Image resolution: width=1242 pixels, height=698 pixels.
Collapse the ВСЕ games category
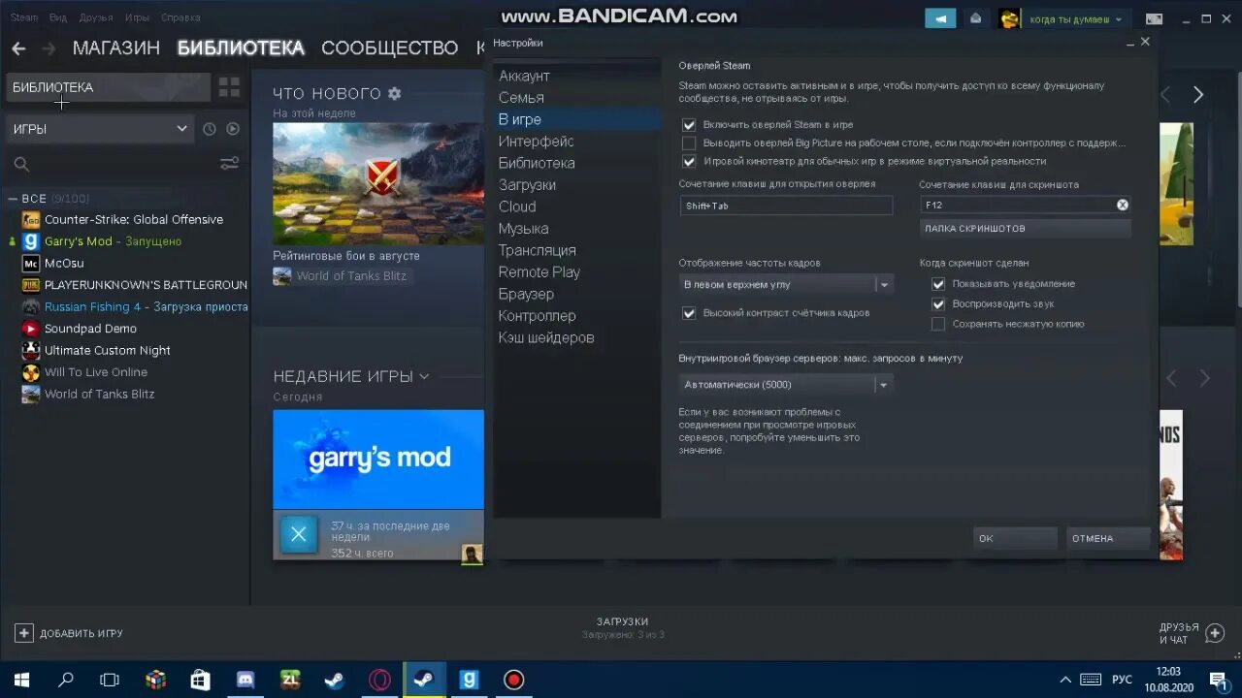(13, 199)
